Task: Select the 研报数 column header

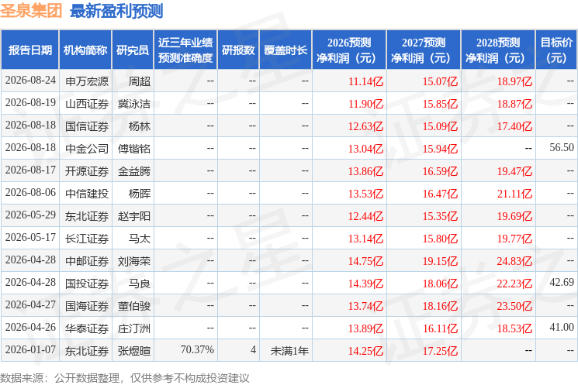Action: [x=238, y=50]
